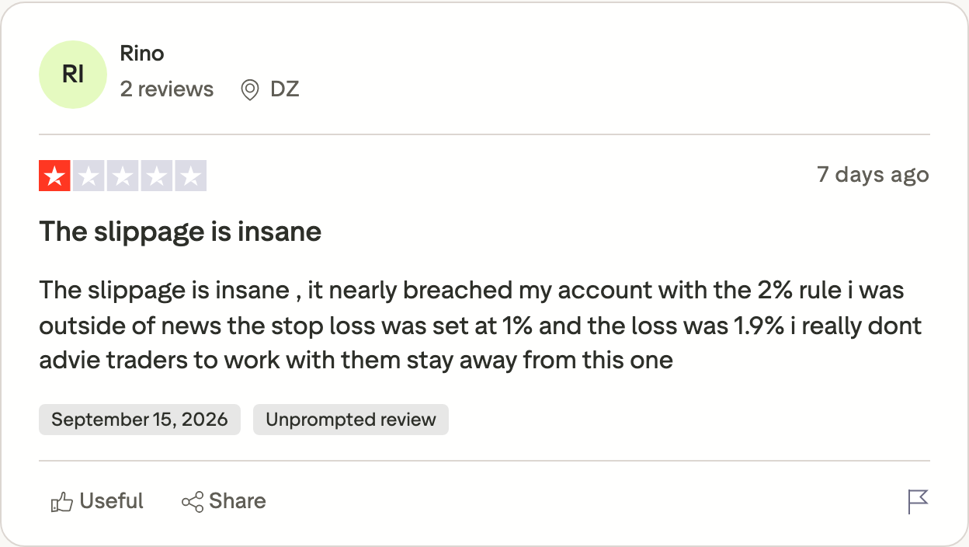Click the RI avatar circle
969x547 pixels.
pyautogui.click(x=73, y=75)
